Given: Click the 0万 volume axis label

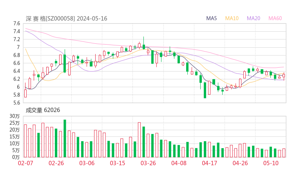Looking at the screenshot, I should point(16,157).
